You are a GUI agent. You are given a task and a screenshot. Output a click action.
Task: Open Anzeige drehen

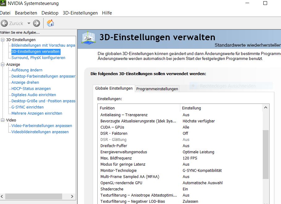point(25,83)
